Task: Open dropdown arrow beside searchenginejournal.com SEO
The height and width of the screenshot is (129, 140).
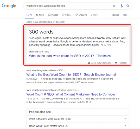Action: click(65, 70)
